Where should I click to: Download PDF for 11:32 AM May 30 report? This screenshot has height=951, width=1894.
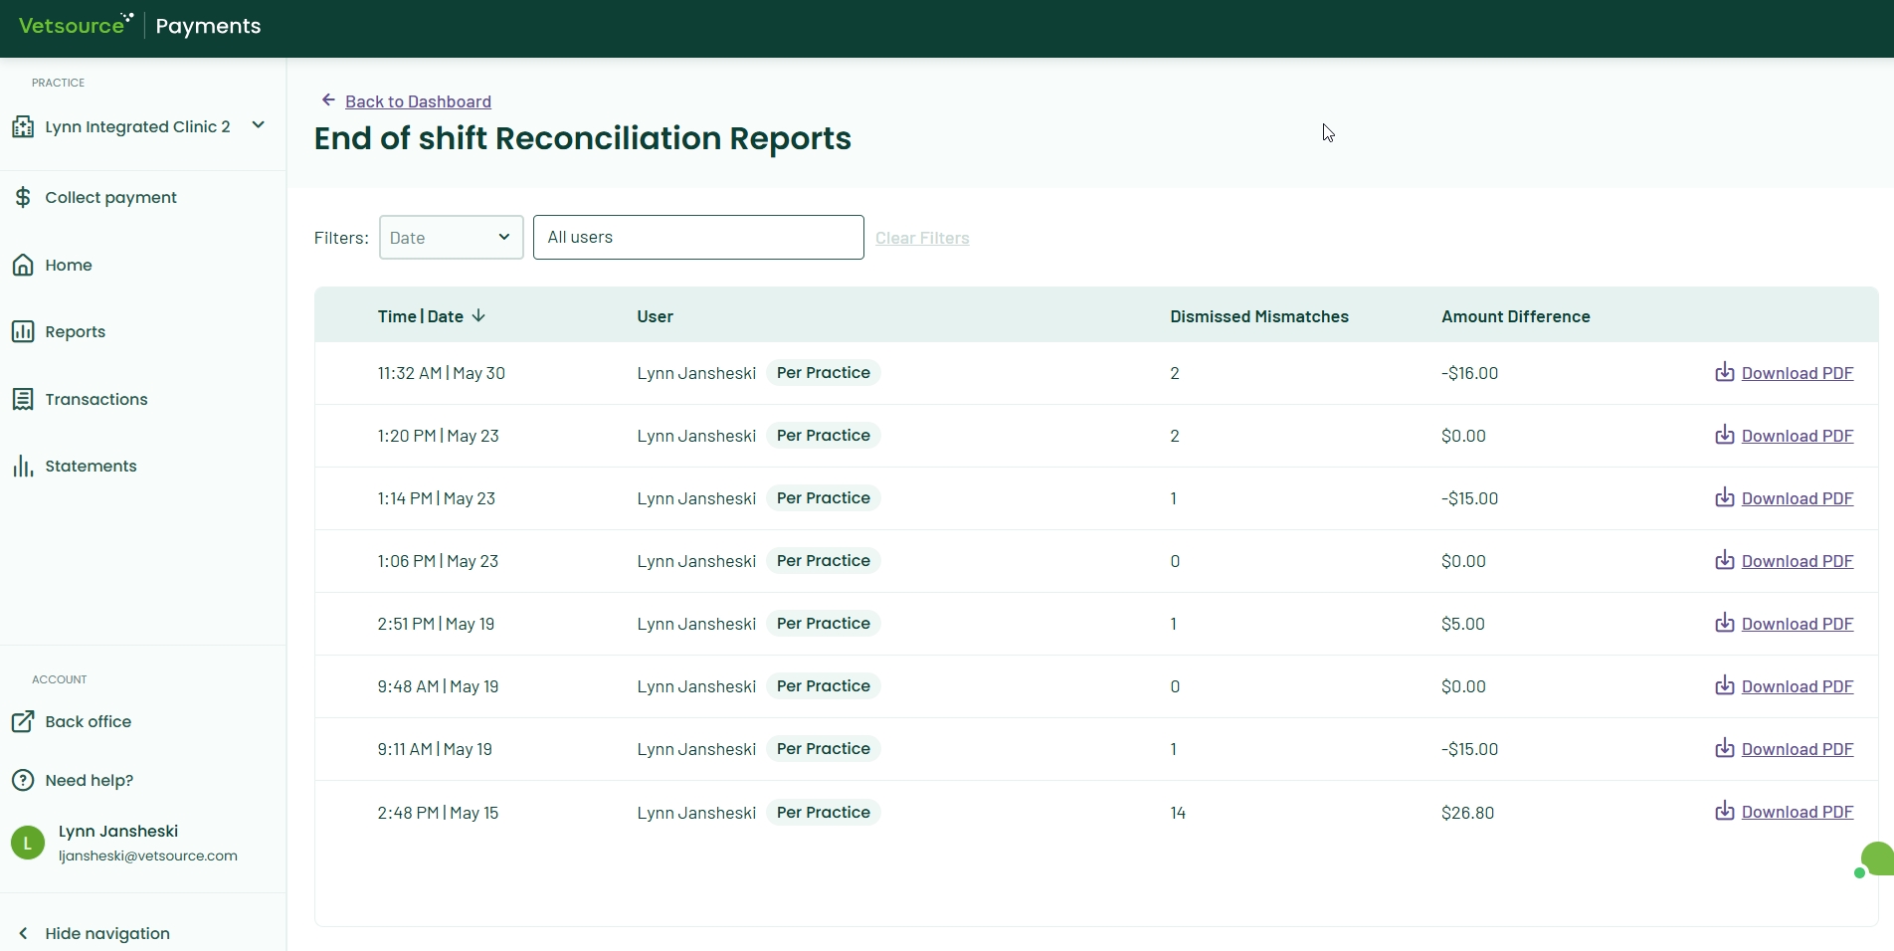1797,373
